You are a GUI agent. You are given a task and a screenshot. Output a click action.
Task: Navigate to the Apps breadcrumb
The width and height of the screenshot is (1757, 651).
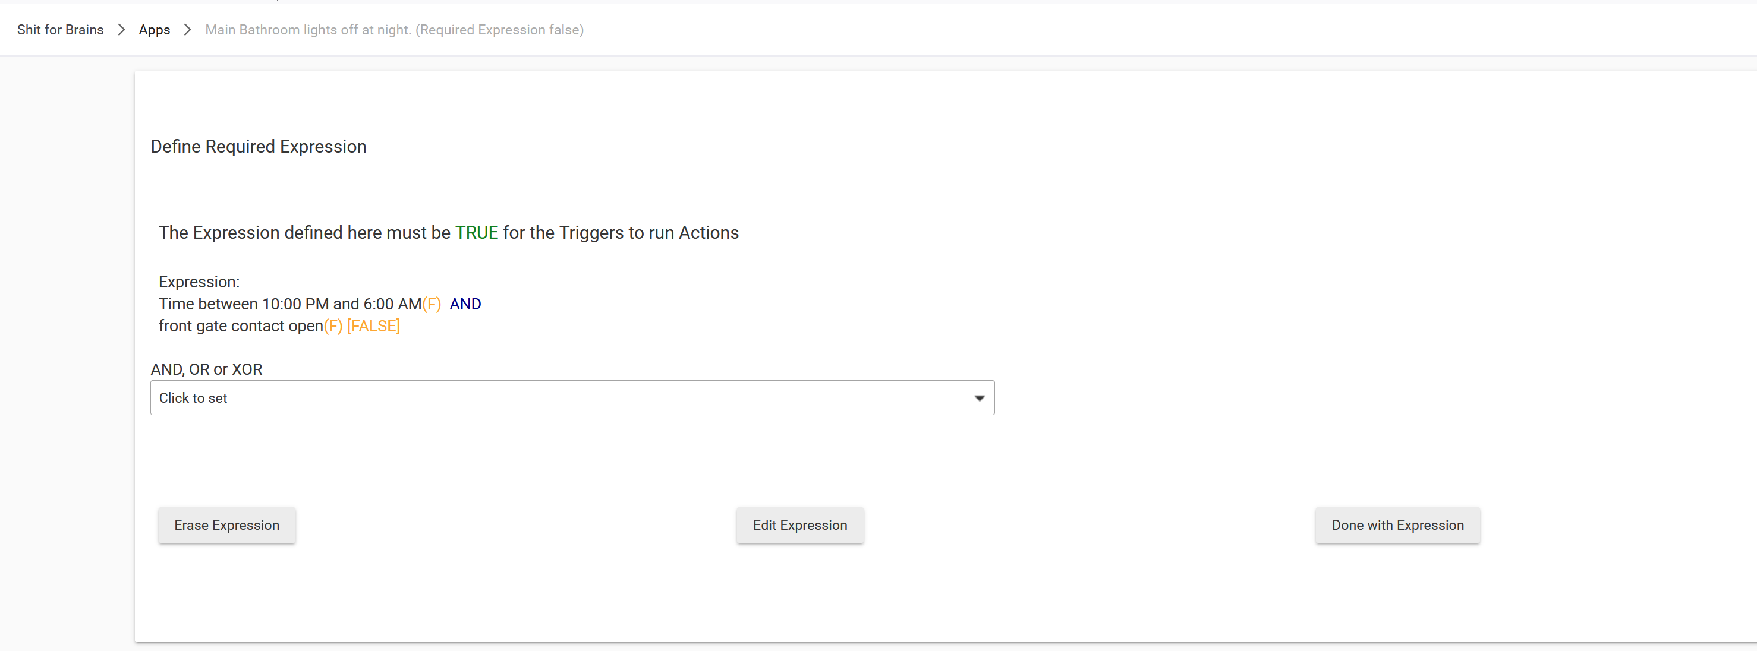[x=153, y=29]
